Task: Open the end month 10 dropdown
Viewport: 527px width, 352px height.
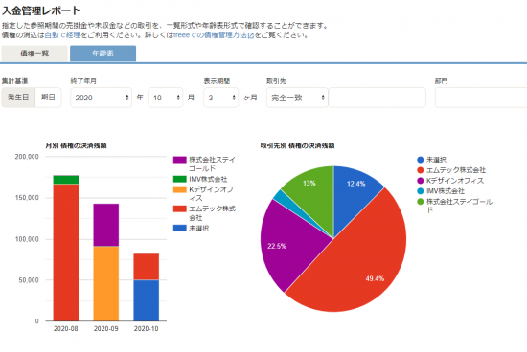Action: coord(166,98)
